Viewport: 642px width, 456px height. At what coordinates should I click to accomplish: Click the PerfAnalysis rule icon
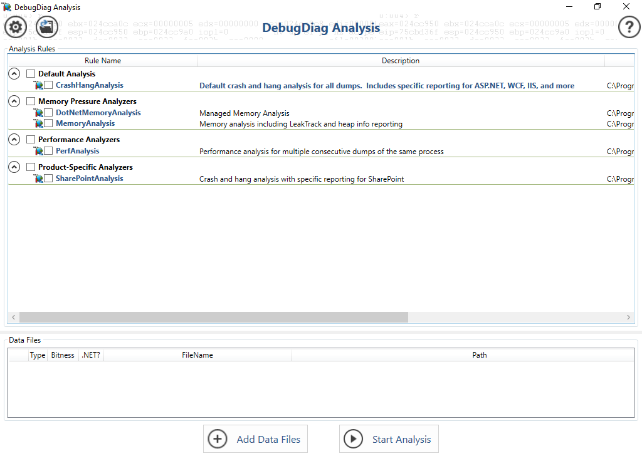pyautogui.click(x=38, y=151)
